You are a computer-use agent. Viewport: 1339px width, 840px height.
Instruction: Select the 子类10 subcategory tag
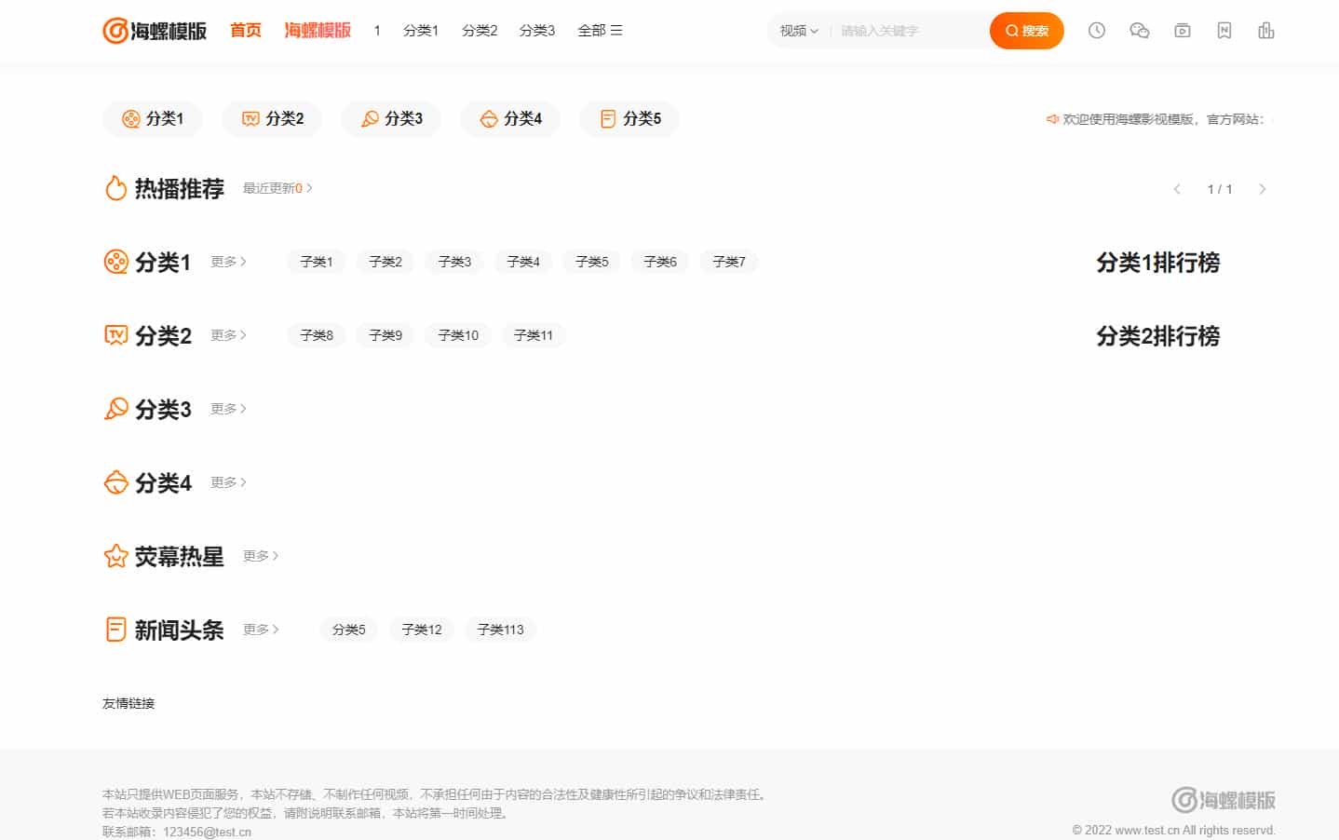pyautogui.click(x=458, y=335)
